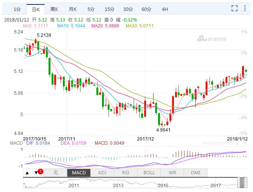Choose the 60分 timeframe tab

(146, 9)
